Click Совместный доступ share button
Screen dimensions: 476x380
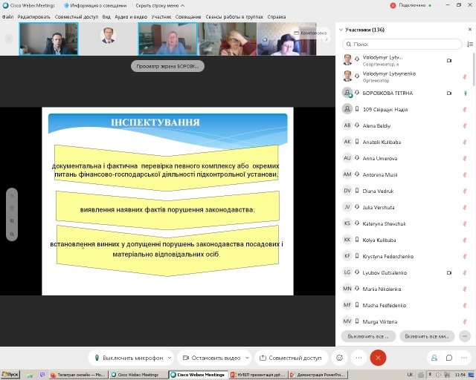pos(292,358)
